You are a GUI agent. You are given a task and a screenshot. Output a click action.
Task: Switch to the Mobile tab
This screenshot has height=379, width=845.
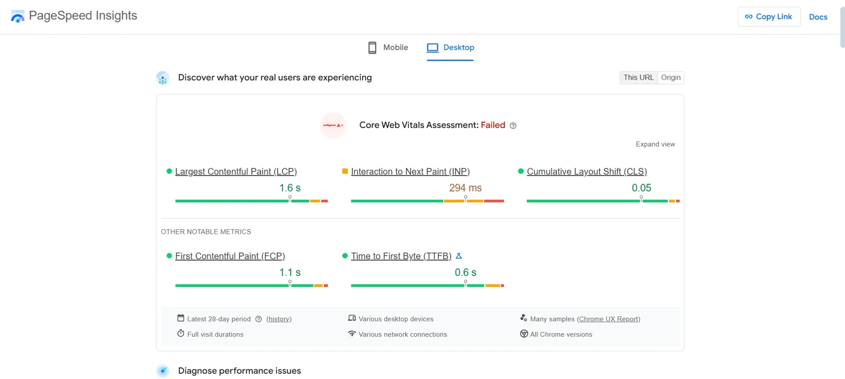pyautogui.click(x=388, y=48)
